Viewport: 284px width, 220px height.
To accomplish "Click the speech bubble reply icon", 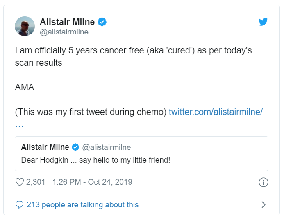I will tap(19, 204).
